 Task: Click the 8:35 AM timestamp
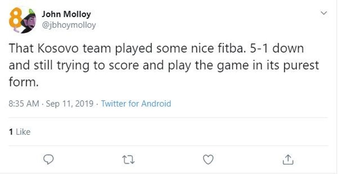[24, 104]
